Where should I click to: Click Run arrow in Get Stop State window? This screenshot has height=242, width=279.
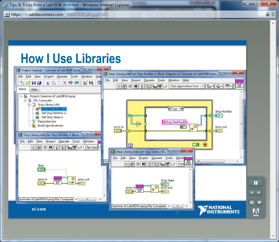point(126,164)
